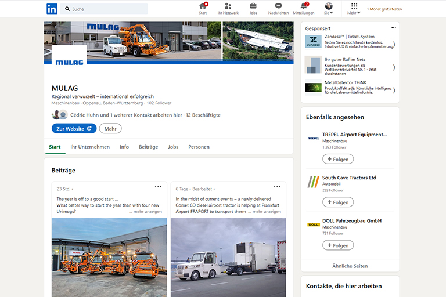Follow DOLL Fahrzeugbau GmbH
Screen dimensions: 446x297
338,245
